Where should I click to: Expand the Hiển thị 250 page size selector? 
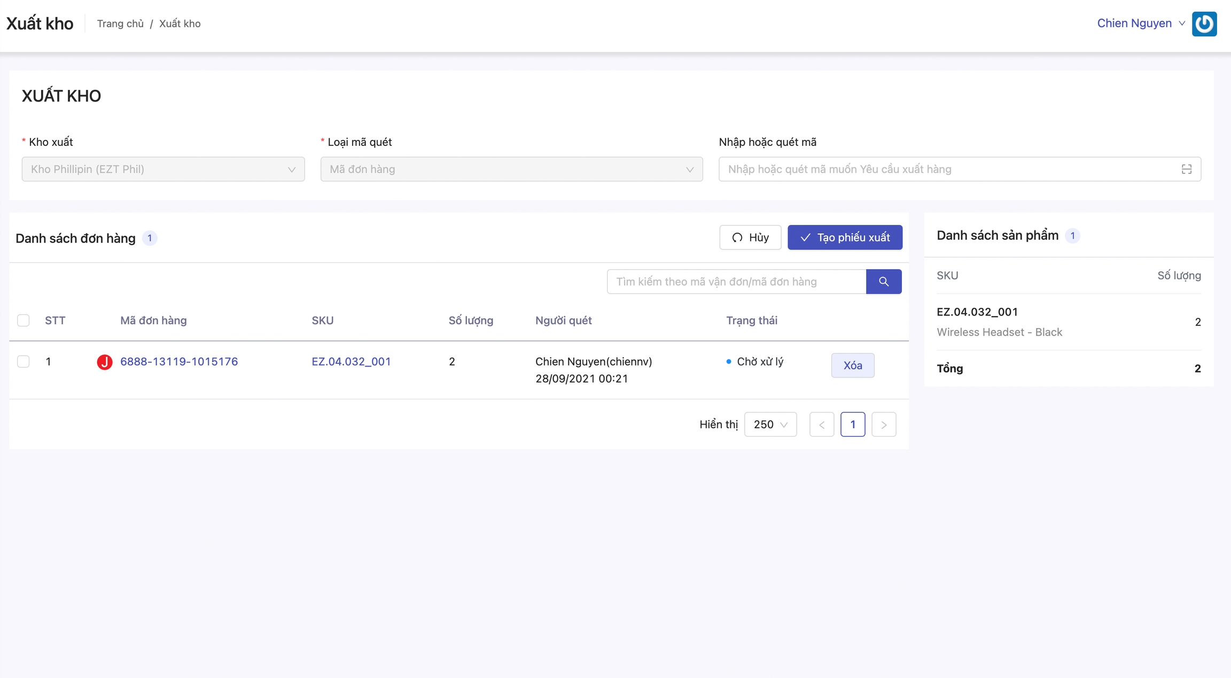(770, 425)
